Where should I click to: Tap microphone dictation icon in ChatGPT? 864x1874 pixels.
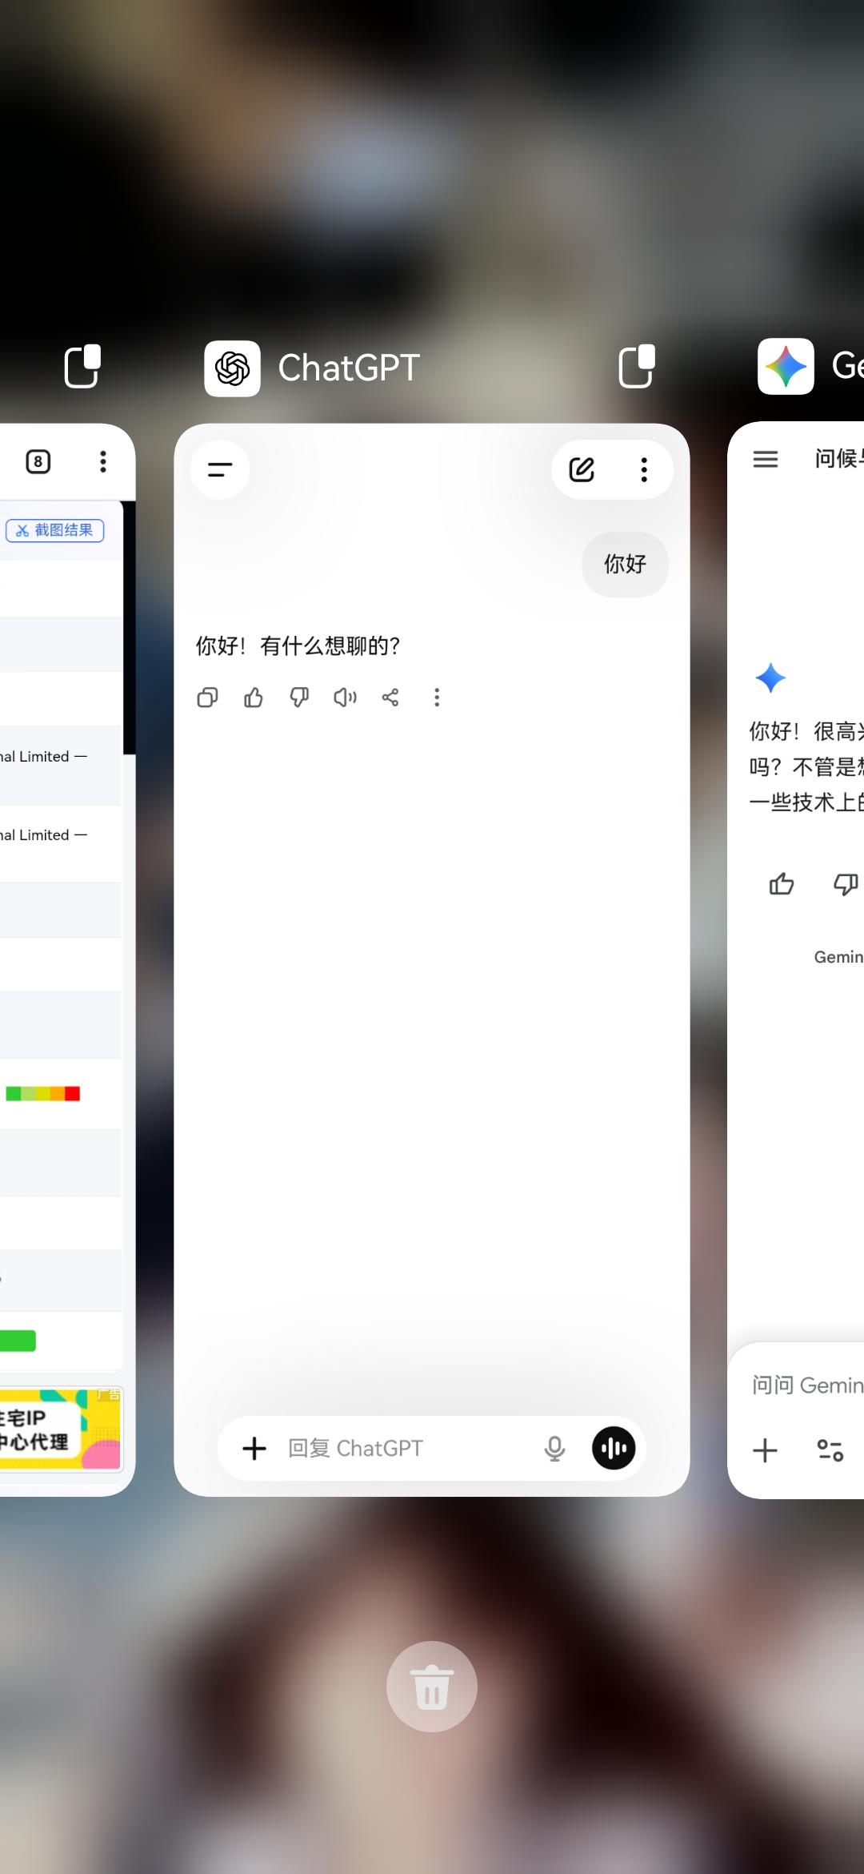[x=554, y=1448]
